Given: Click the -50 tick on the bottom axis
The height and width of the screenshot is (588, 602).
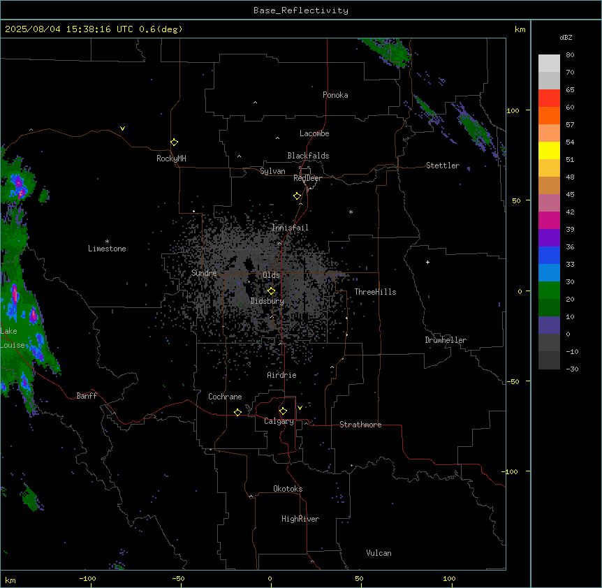Looking at the screenshot, I should coord(178,578).
